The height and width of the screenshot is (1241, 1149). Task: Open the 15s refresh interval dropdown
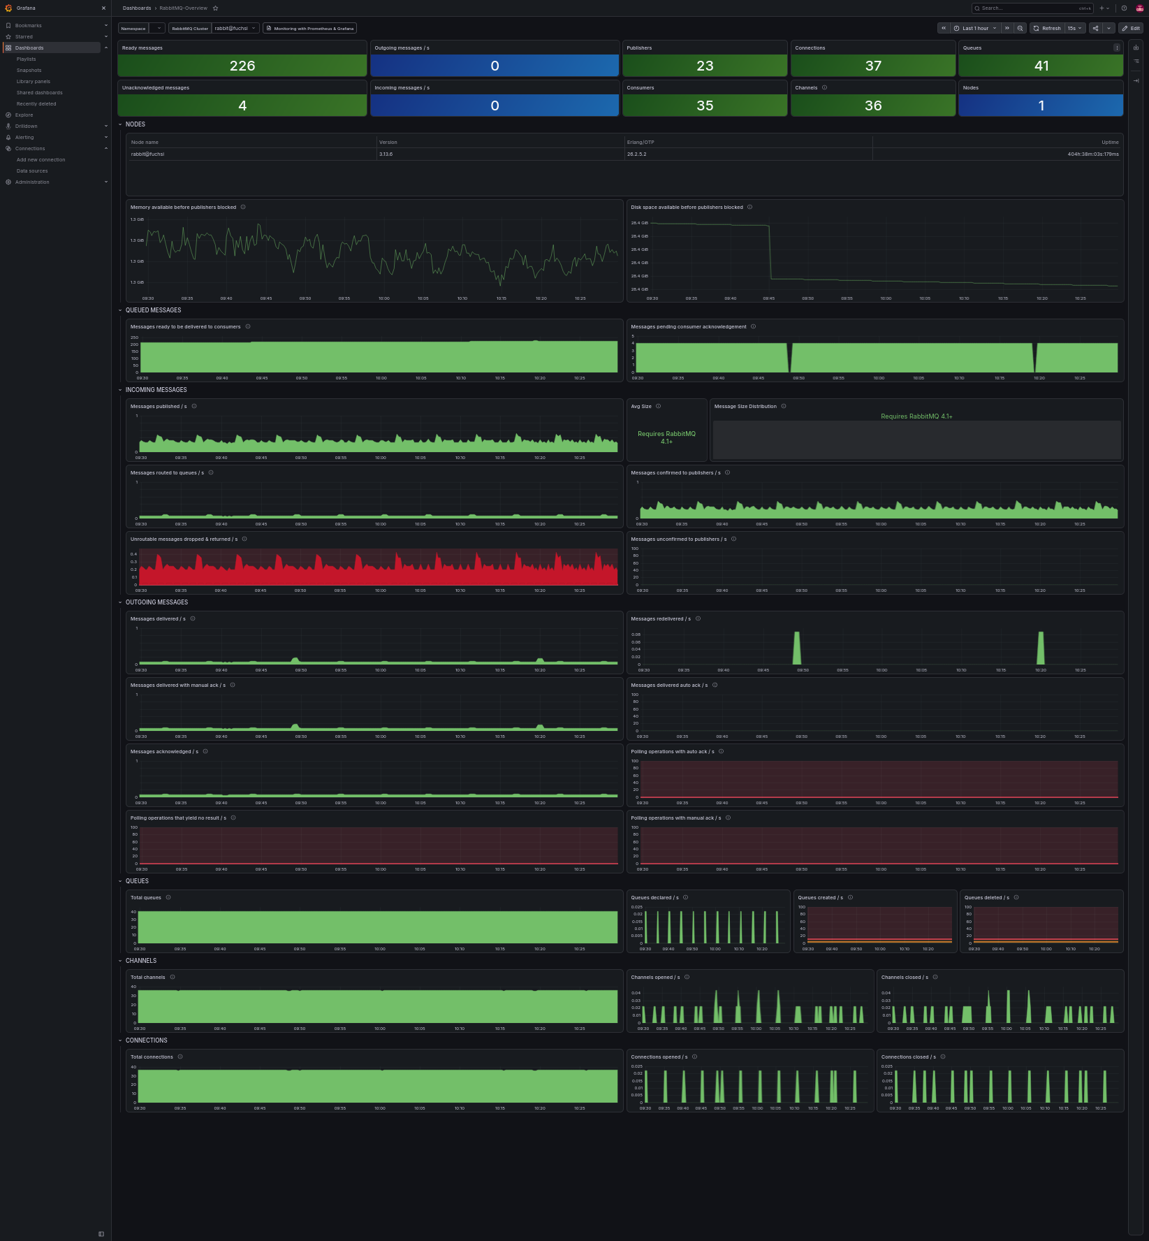(1074, 28)
